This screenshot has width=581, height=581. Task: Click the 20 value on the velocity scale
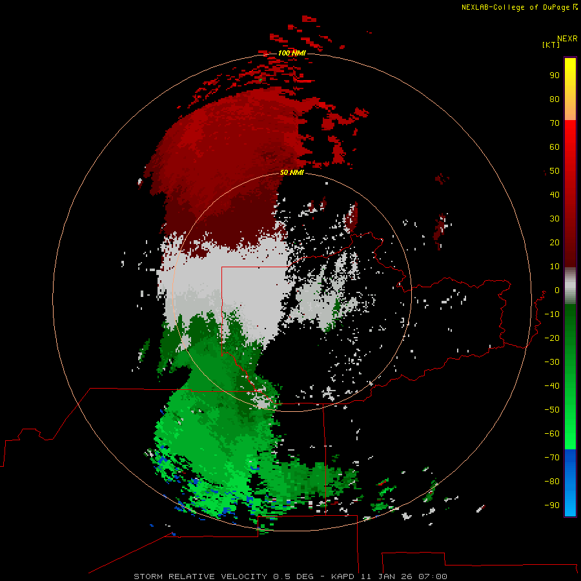click(555, 242)
